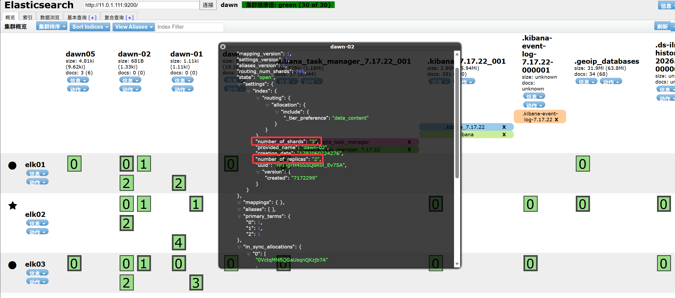675x298 pixels.
Task: Click shard 2 of dawn-02 on elk02
Action: tap(127, 223)
